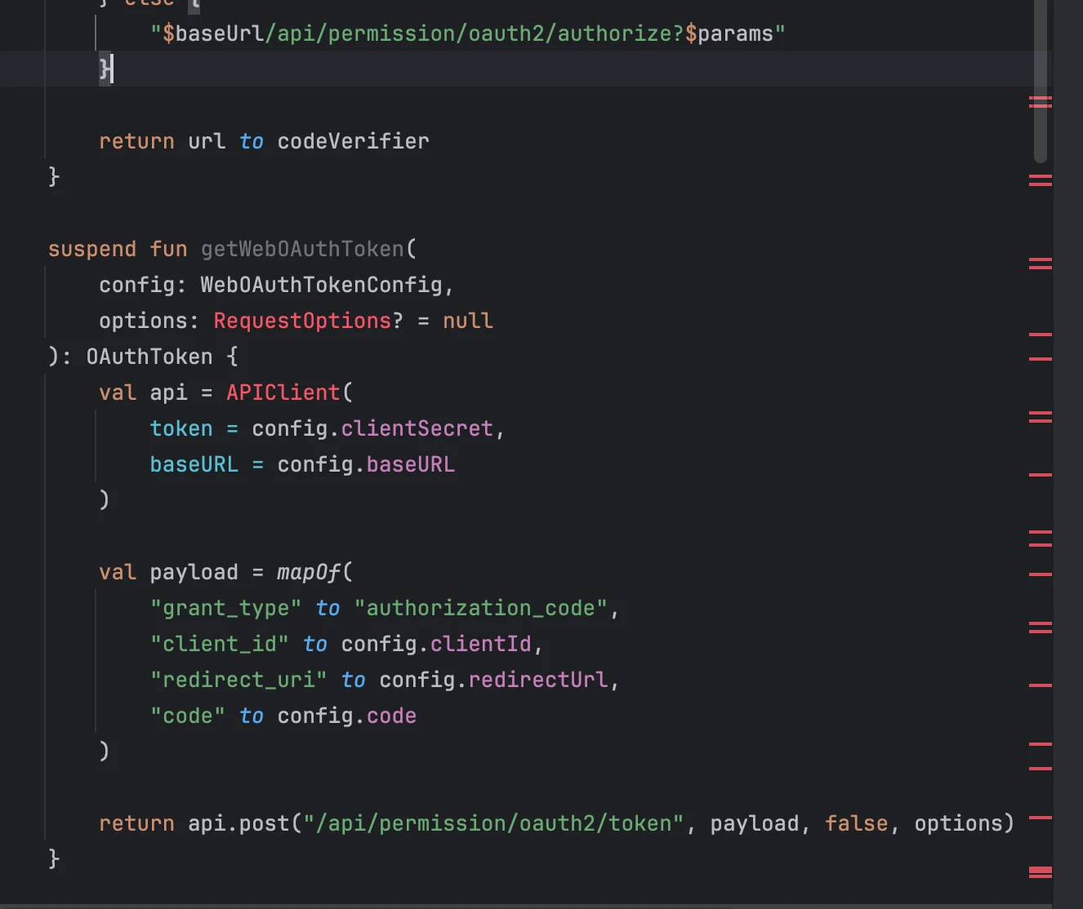
Task: Click the "client_id" string key
Action: click(219, 644)
